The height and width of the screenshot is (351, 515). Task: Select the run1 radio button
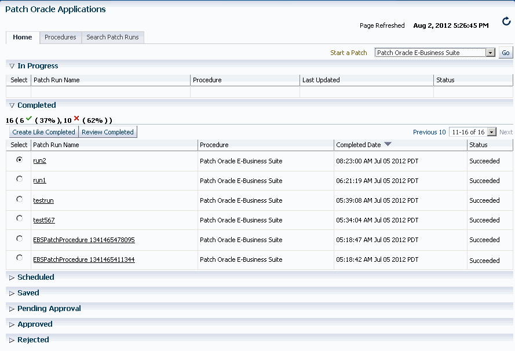19,179
